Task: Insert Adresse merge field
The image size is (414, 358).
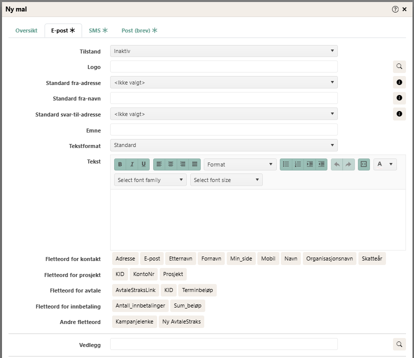Action: click(125, 258)
